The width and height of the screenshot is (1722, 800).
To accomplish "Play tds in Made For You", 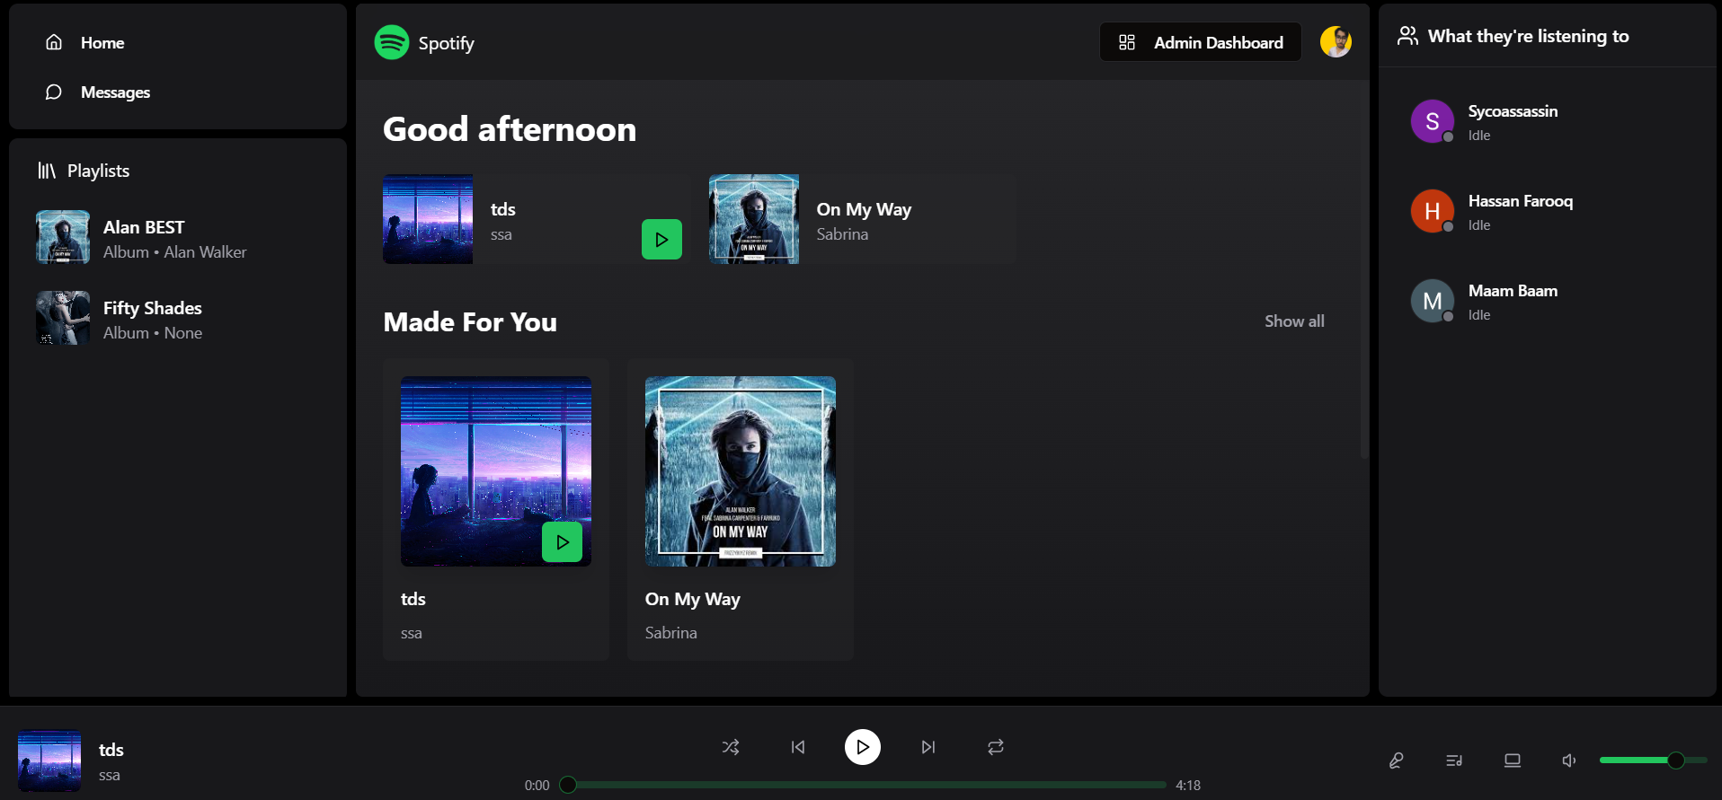I will tap(562, 542).
